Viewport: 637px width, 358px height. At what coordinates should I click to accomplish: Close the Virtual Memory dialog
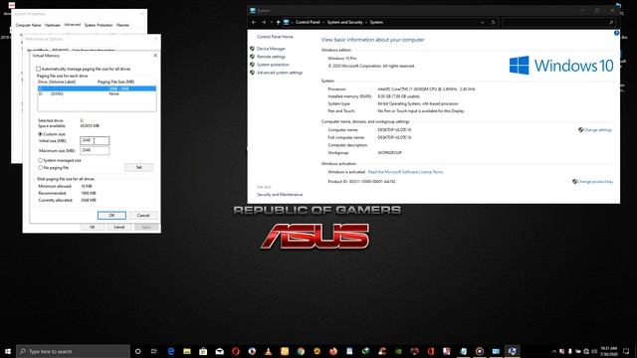pos(155,56)
